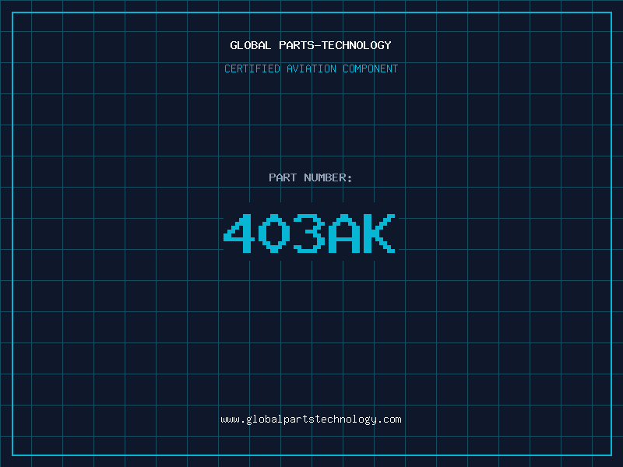The height and width of the screenshot is (467, 623).
Task: Open the www.globalpartstechnology.com link
Action: click(311, 420)
